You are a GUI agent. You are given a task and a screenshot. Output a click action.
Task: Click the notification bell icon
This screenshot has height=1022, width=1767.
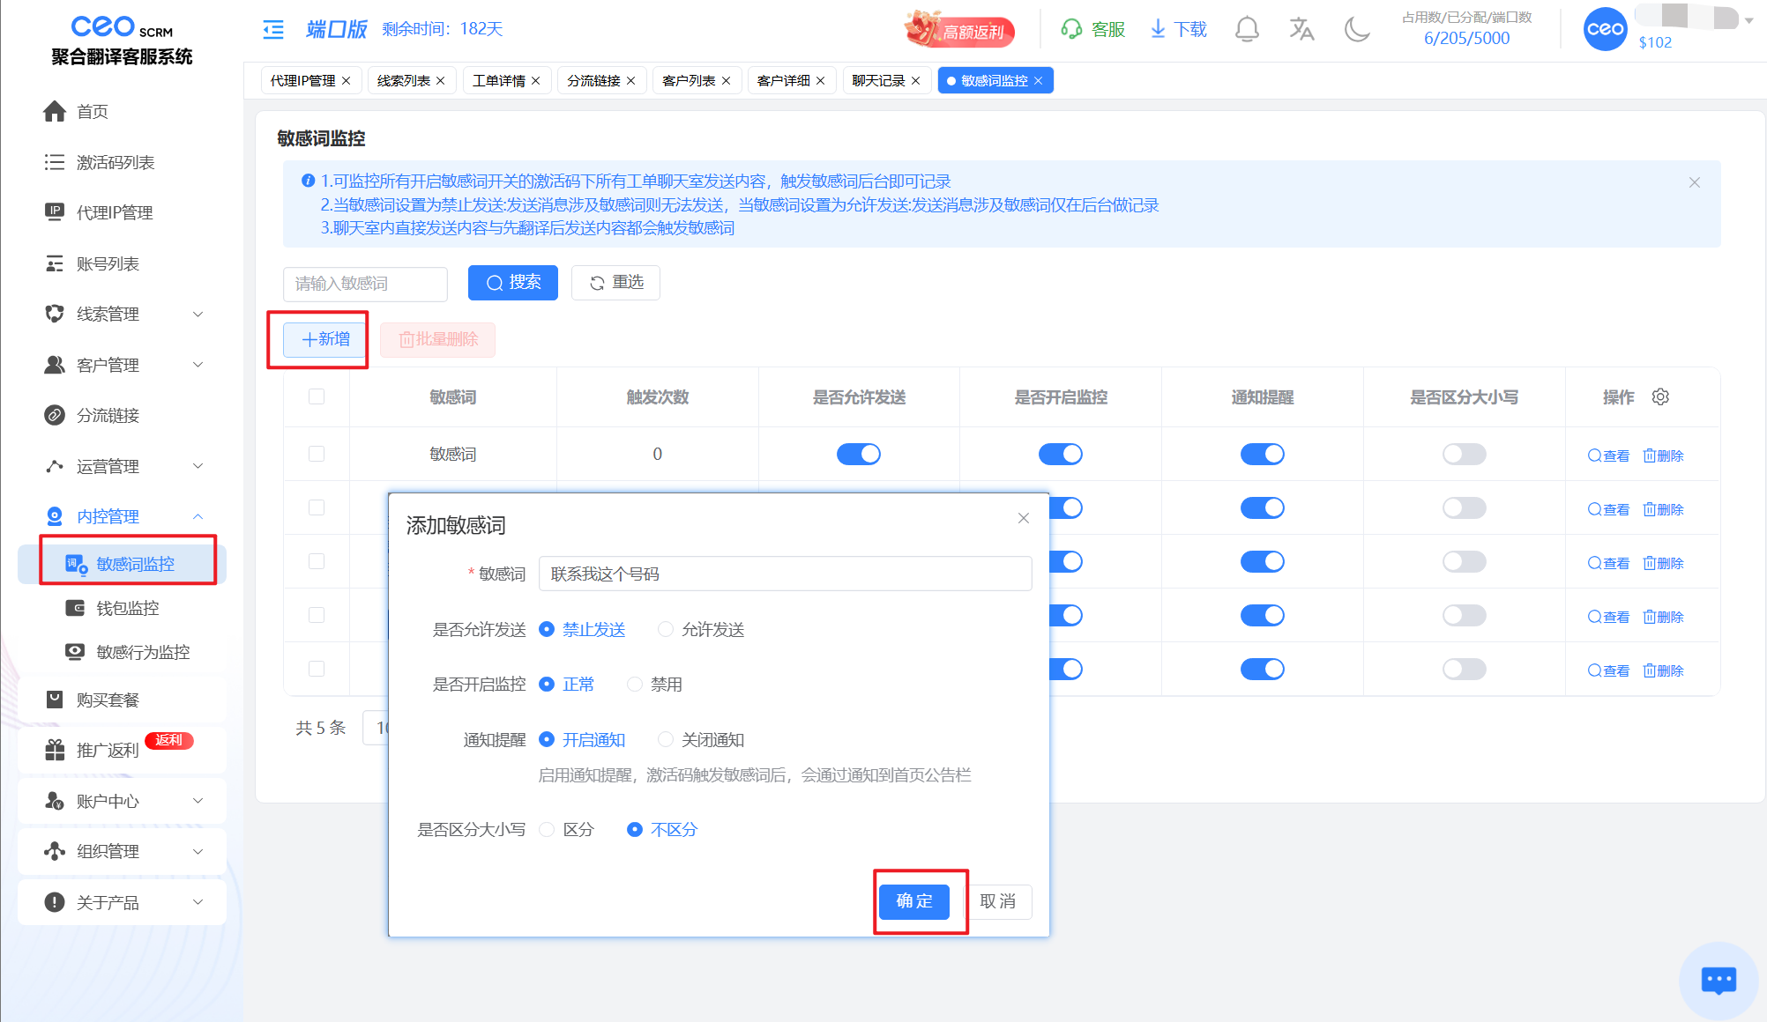coord(1246,30)
